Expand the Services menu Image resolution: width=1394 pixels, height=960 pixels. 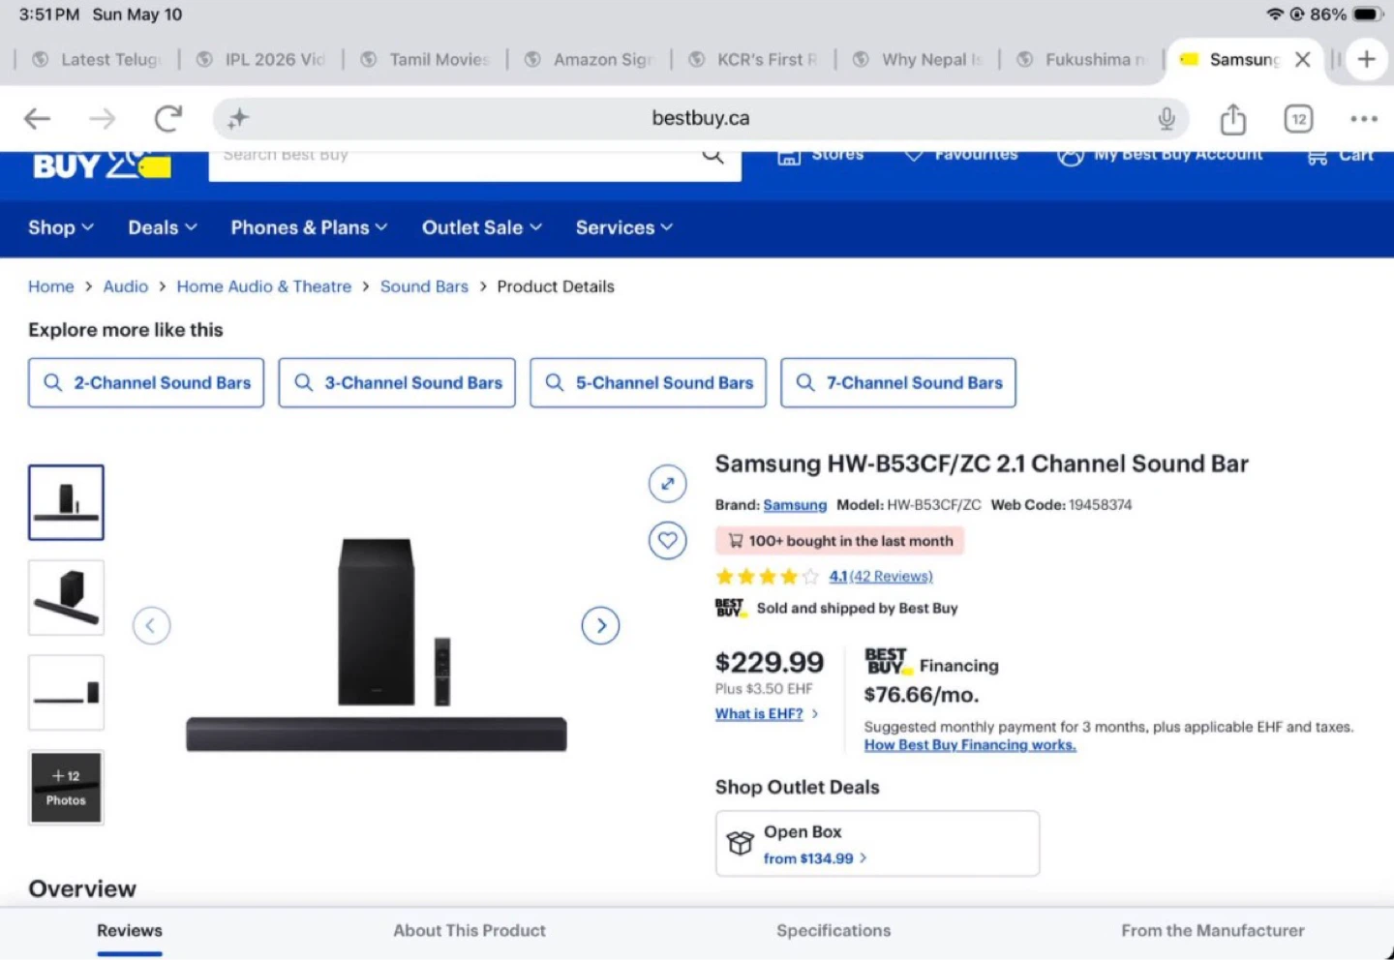[x=623, y=227]
